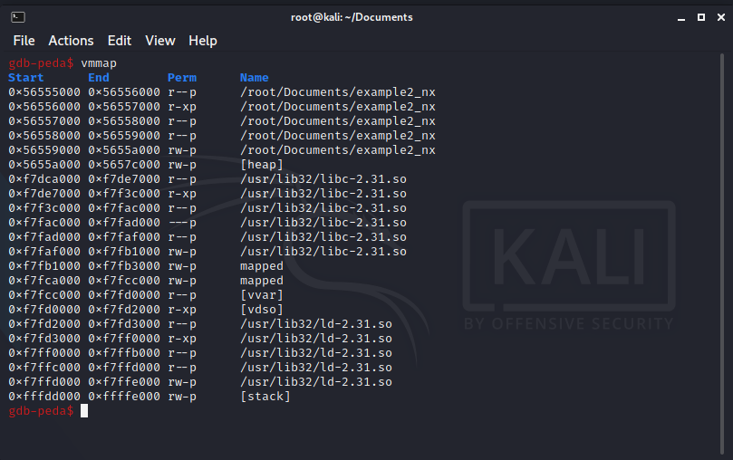
Task: Click start address 0xf7dca000
Action: pos(44,179)
